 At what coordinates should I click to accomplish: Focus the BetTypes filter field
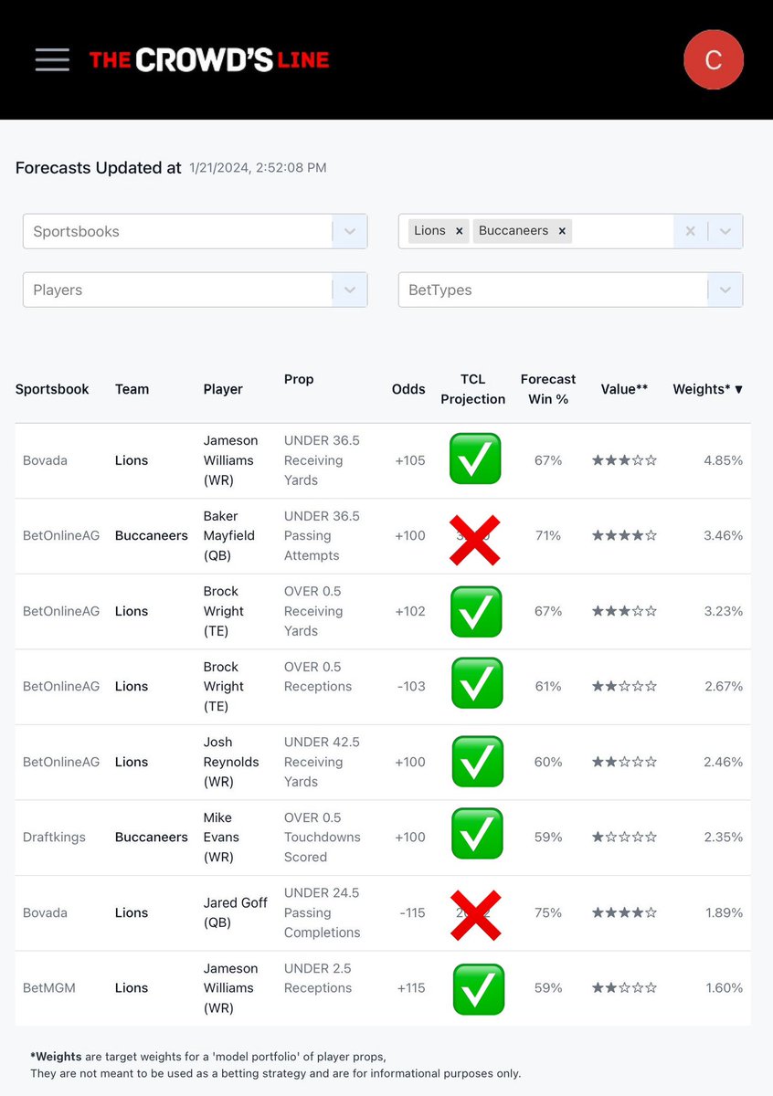pyautogui.click(x=570, y=290)
